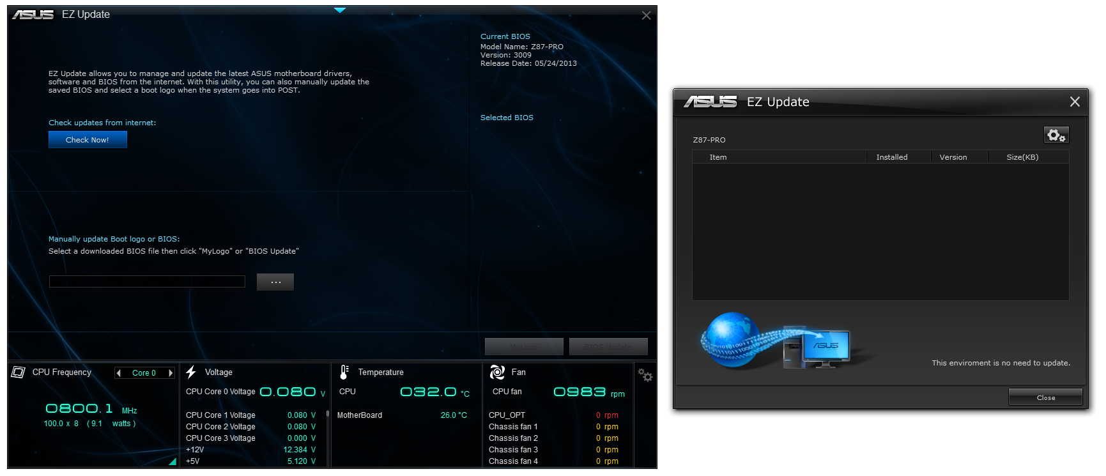Image resolution: width=1106 pixels, height=476 pixels.
Task: Click the Chassis fan 1 row
Action: [553, 427]
